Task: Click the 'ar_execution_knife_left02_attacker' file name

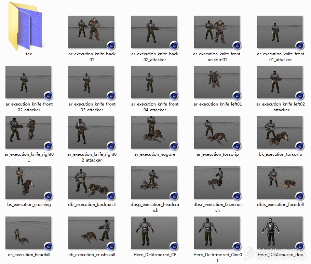Action: coord(281,107)
